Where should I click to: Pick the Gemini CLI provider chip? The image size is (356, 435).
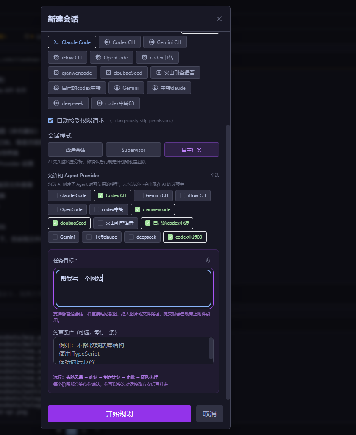click(x=165, y=42)
